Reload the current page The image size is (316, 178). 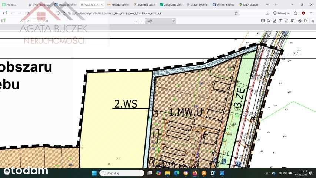tap(27, 13)
